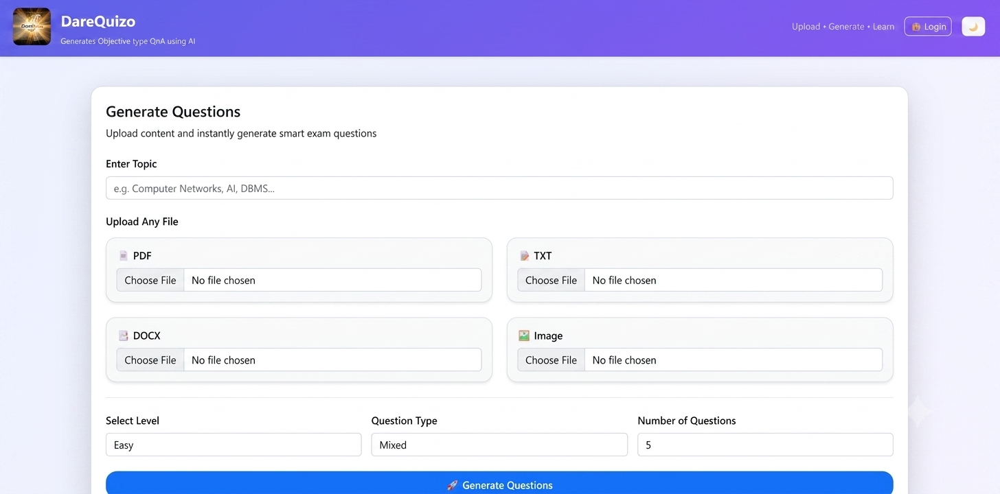Choose a file for PDF upload
The image size is (1000, 494).
tap(150, 280)
